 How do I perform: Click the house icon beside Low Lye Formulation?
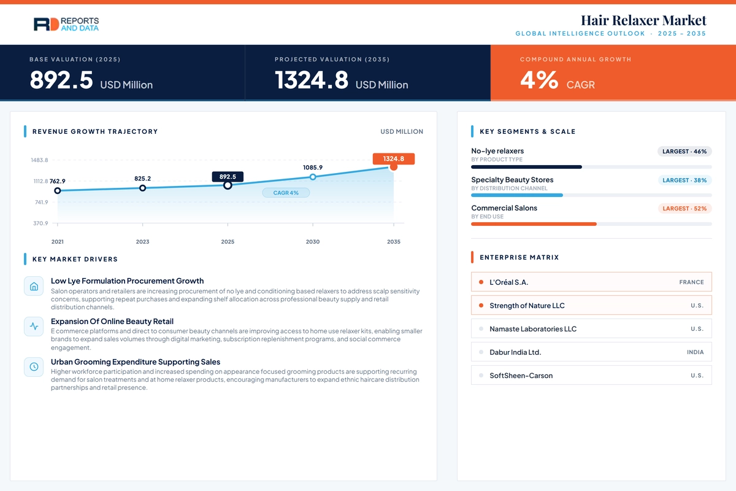point(34,286)
